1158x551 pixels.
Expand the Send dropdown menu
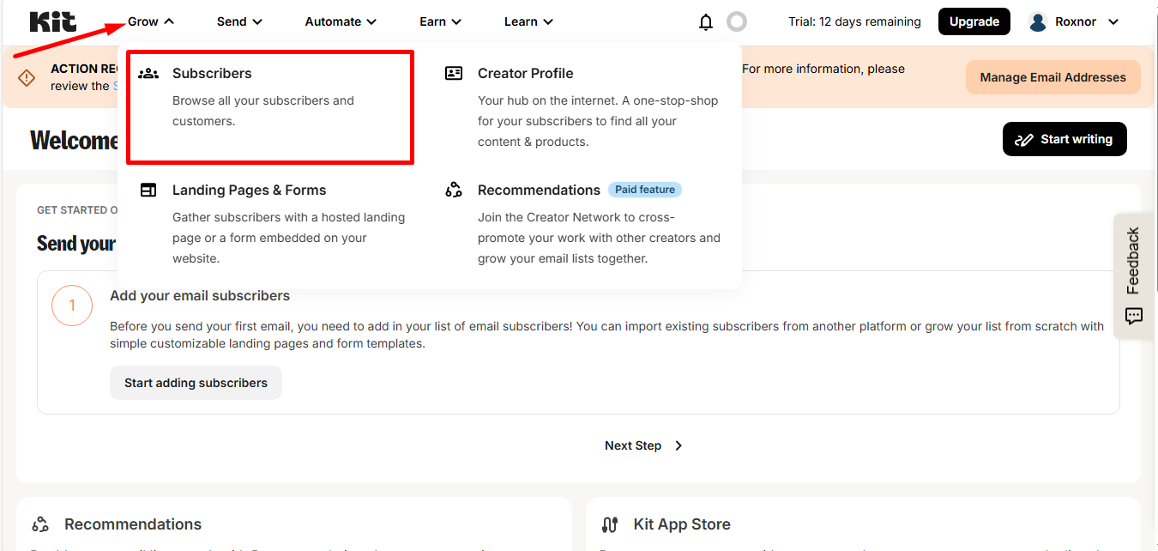point(239,22)
